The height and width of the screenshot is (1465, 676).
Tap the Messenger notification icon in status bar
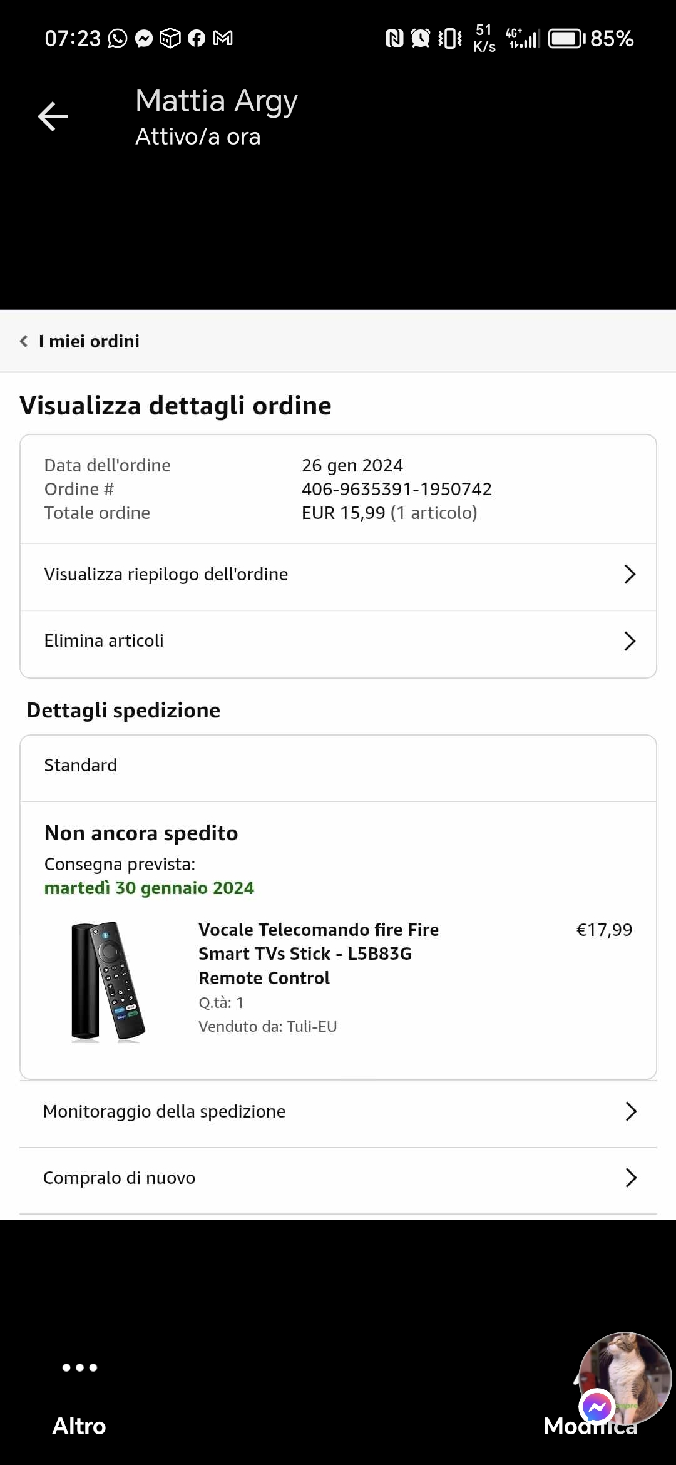click(x=144, y=39)
